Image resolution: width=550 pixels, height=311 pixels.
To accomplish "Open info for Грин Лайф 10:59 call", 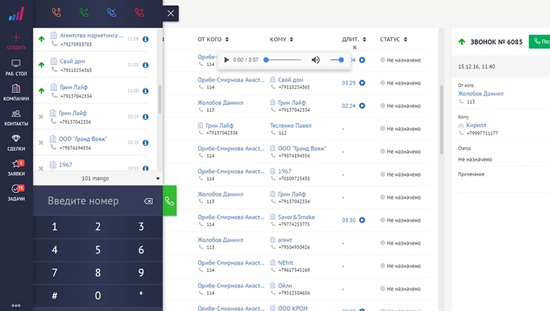I will pyautogui.click(x=146, y=117).
